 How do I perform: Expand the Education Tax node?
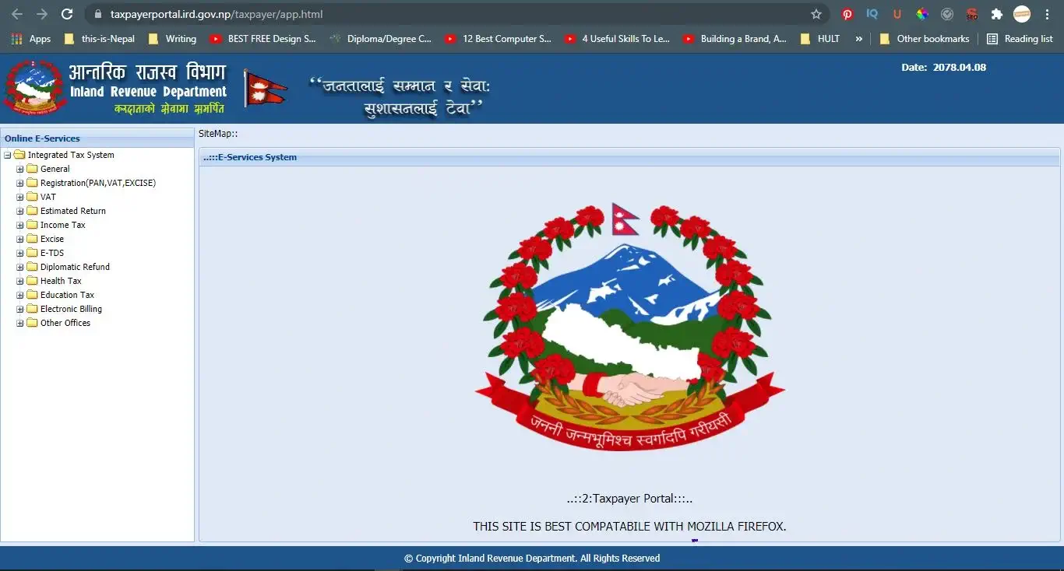tap(20, 295)
